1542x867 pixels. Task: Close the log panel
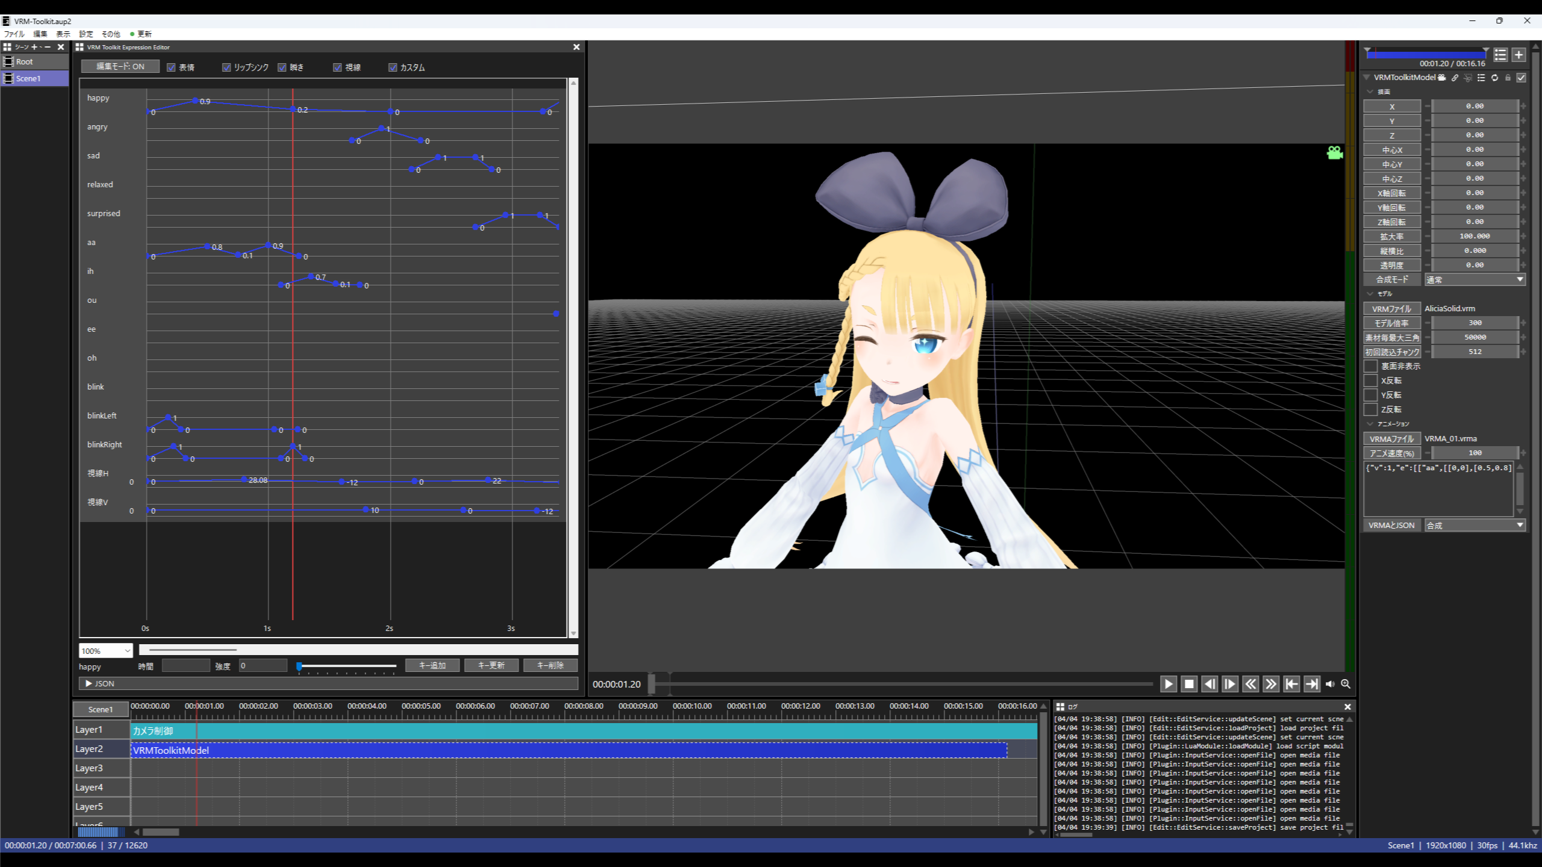(1348, 707)
